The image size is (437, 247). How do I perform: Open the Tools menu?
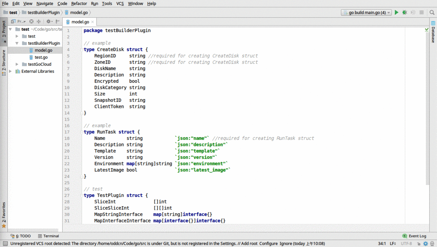pyautogui.click(x=107, y=3)
